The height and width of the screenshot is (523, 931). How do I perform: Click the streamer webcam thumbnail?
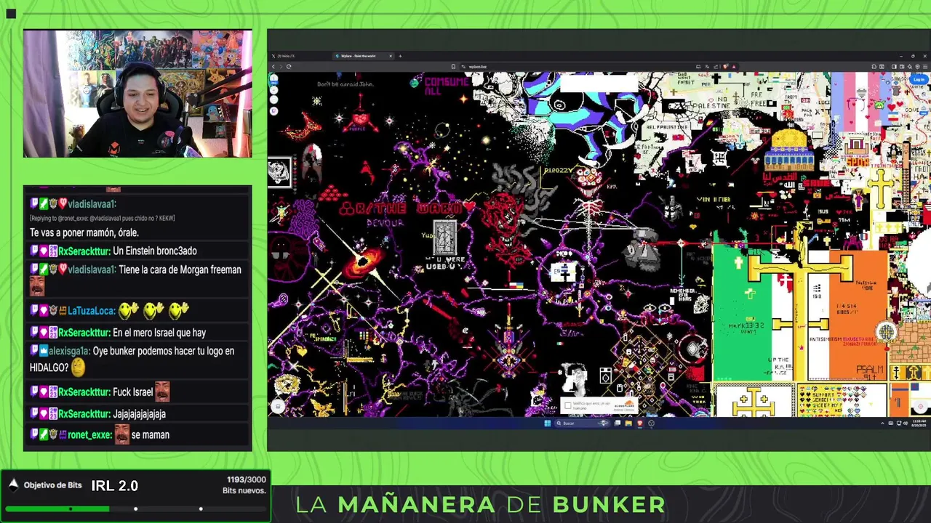pyautogui.click(x=137, y=93)
